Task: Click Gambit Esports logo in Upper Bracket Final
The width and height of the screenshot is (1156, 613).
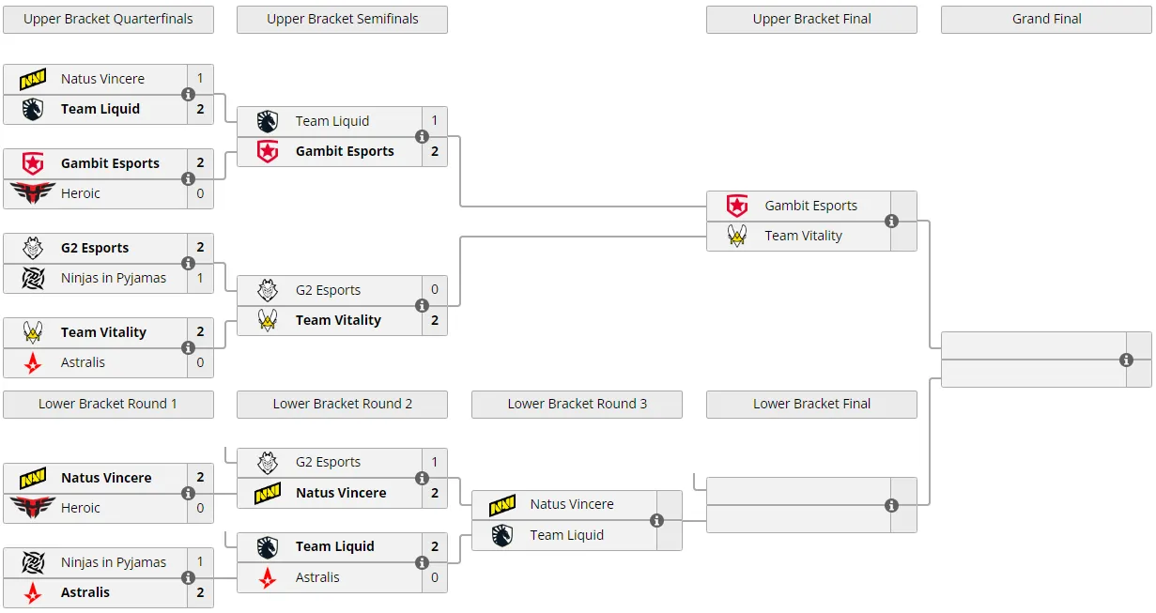Action: coord(737,206)
